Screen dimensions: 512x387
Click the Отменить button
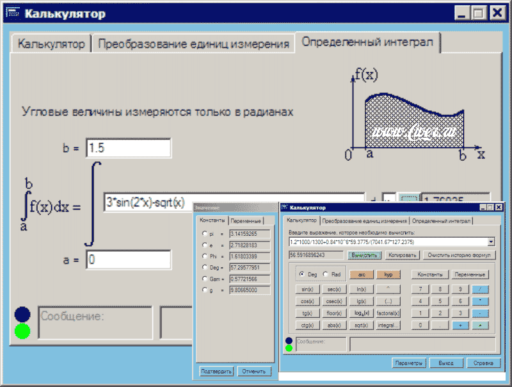point(253,372)
